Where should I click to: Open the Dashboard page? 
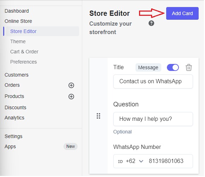pos(17,11)
